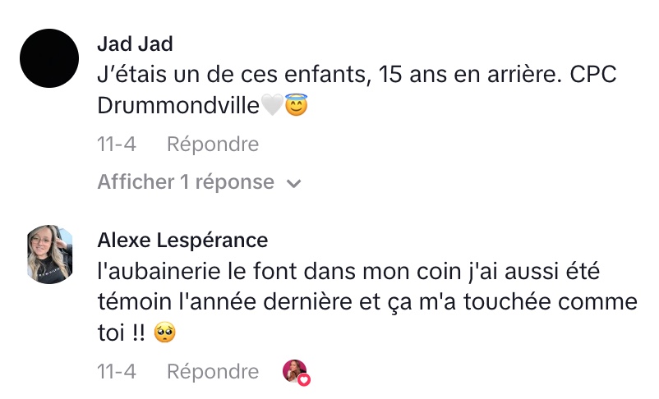The height and width of the screenshot is (399, 659).
Task: Click the angel halo smiley emoji
Action: coord(296,106)
